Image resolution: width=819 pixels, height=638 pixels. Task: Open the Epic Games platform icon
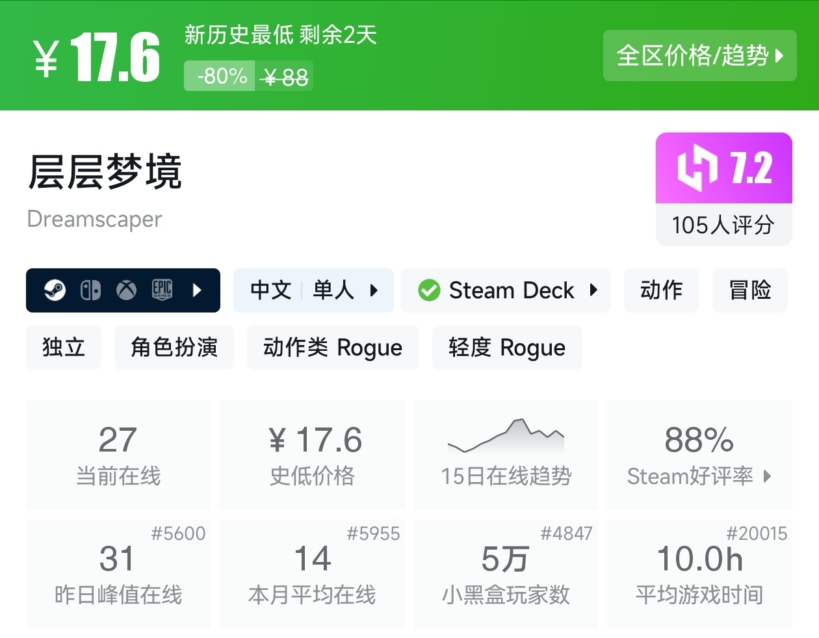click(162, 290)
